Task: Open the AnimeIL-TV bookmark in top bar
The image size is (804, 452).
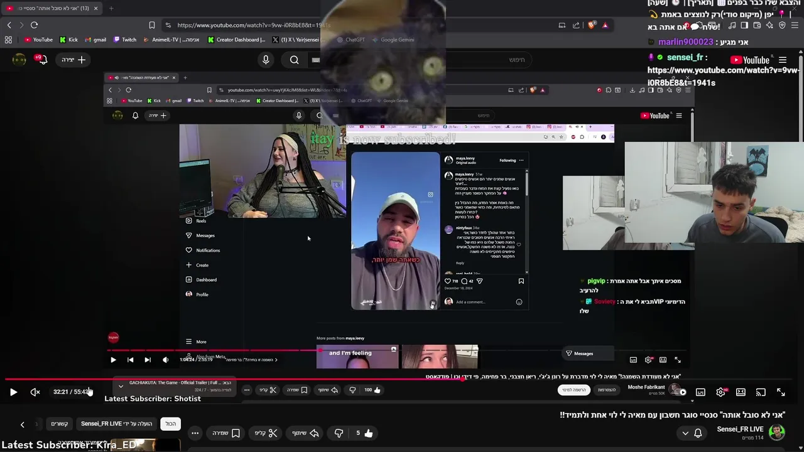Action: 171,40
